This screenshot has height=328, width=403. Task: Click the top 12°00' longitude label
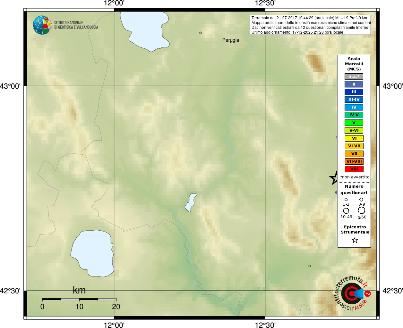[114, 4]
